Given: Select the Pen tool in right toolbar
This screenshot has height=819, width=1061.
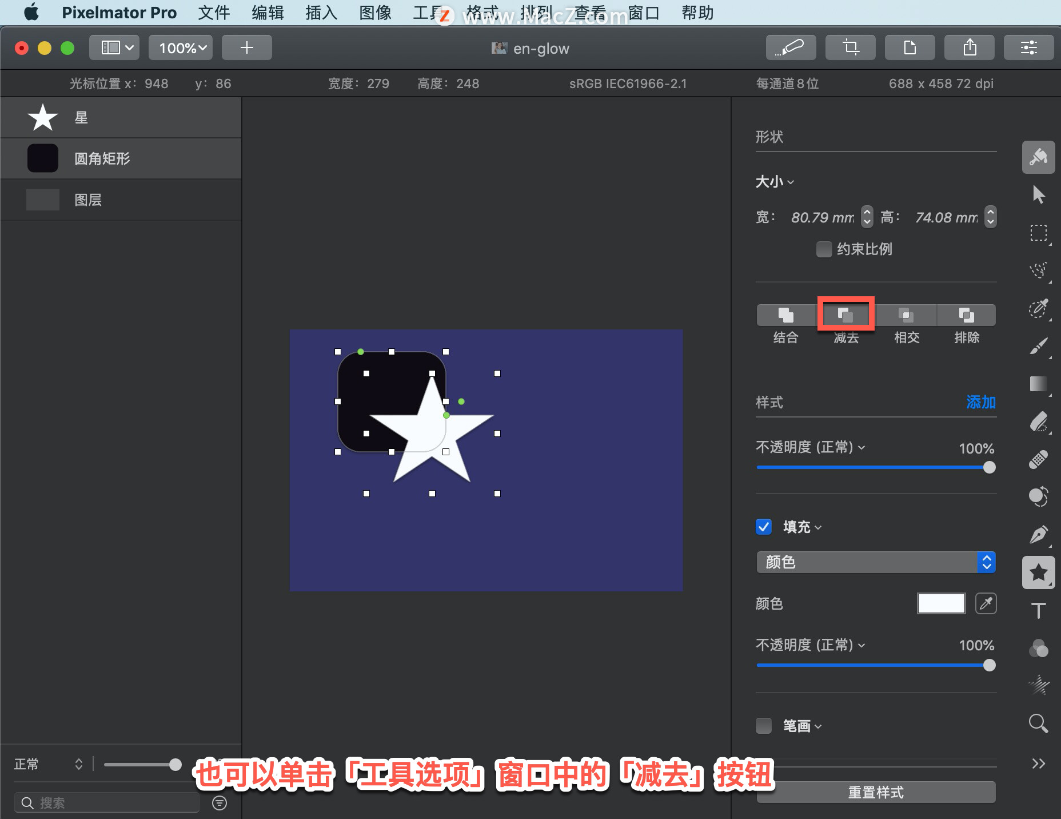Looking at the screenshot, I should (1039, 535).
